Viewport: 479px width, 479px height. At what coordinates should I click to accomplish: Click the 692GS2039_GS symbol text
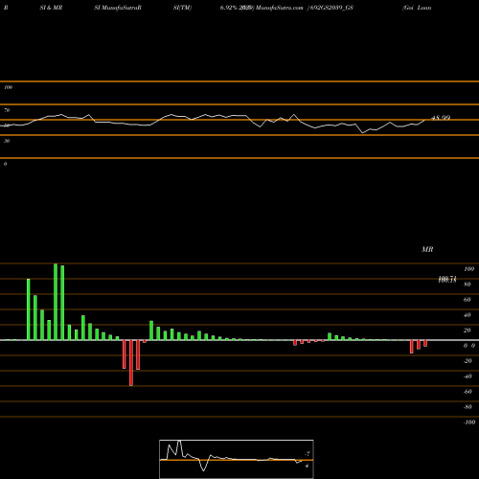pyautogui.click(x=331, y=8)
